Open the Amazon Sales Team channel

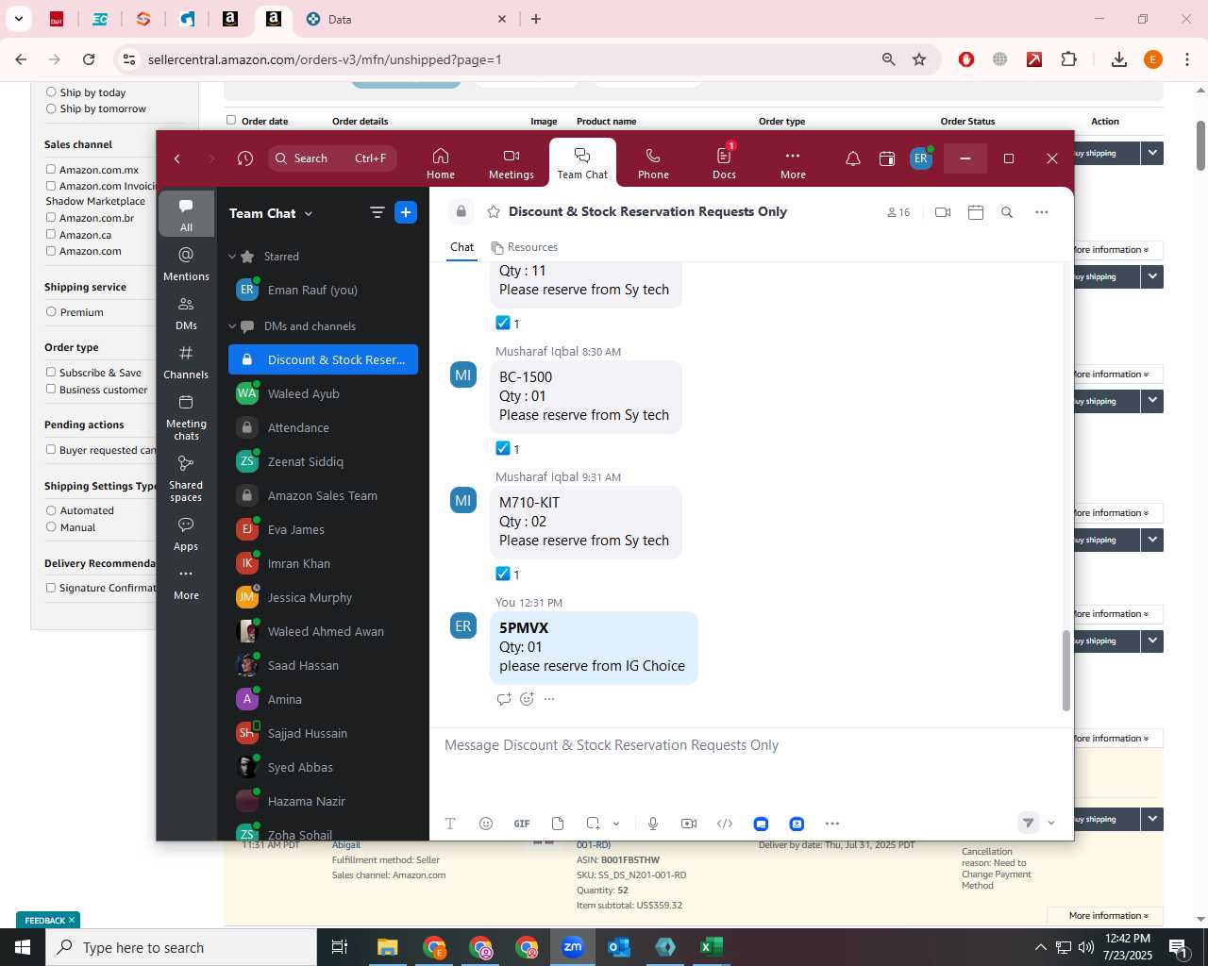pyautogui.click(x=323, y=495)
